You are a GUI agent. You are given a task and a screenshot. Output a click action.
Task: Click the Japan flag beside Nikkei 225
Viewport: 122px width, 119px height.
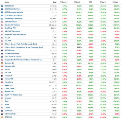(2, 85)
